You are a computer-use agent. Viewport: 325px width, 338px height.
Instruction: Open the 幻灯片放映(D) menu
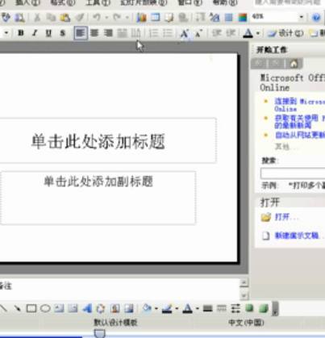[x=144, y=2]
